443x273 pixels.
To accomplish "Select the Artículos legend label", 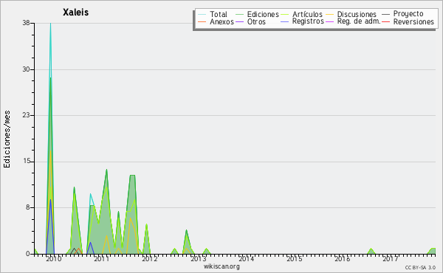I will click(x=307, y=14).
